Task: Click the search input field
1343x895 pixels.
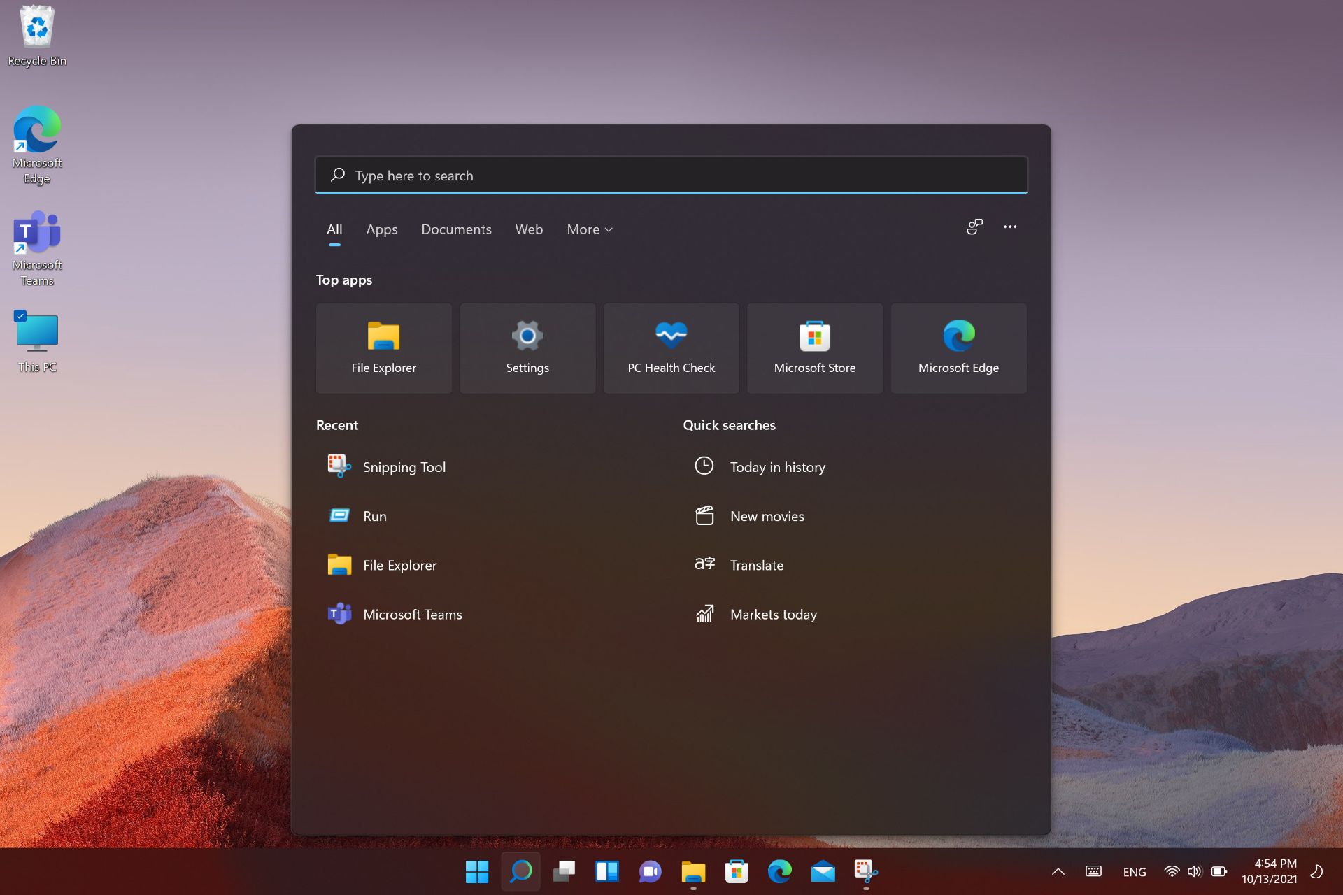Action: click(671, 176)
